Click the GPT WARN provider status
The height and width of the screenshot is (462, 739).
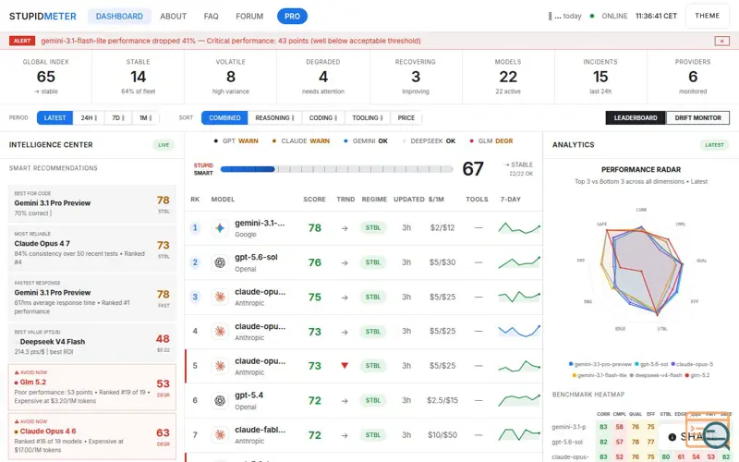[236, 141]
